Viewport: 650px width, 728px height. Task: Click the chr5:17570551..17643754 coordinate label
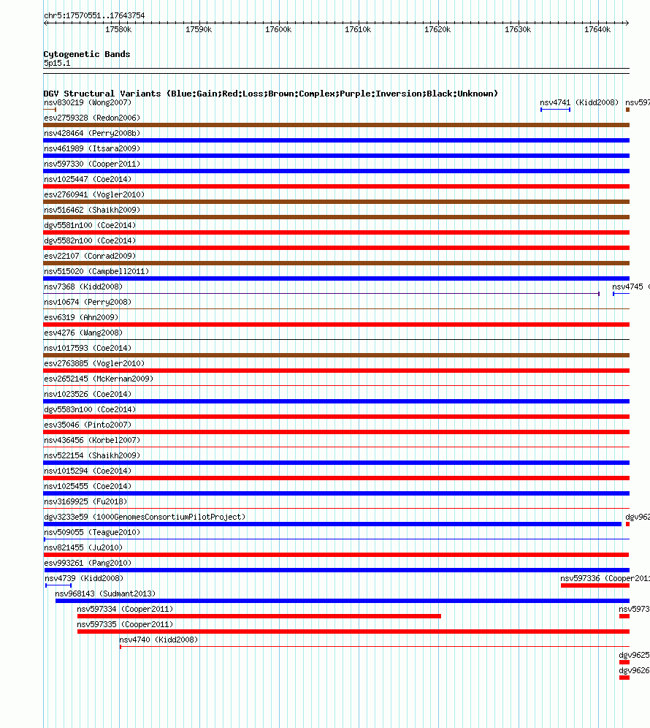[94, 15]
